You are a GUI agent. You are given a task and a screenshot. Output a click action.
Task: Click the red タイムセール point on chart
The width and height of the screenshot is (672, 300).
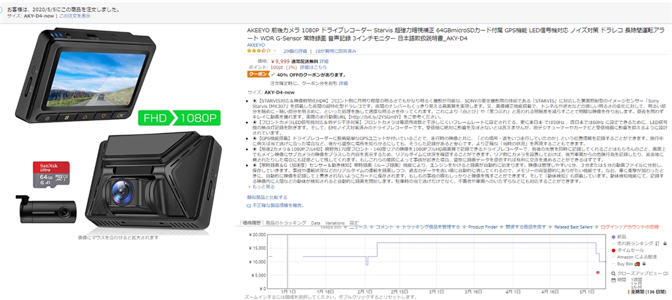pos(598,272)
